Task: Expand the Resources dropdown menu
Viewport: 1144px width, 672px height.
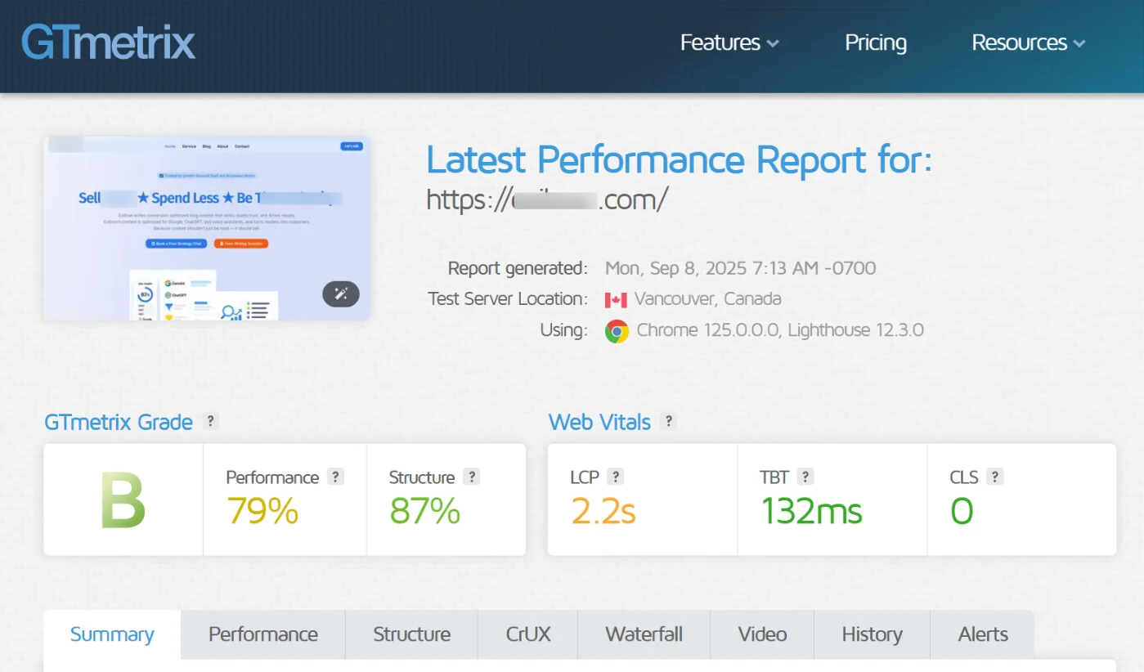Action: (x=1027, y=43)
